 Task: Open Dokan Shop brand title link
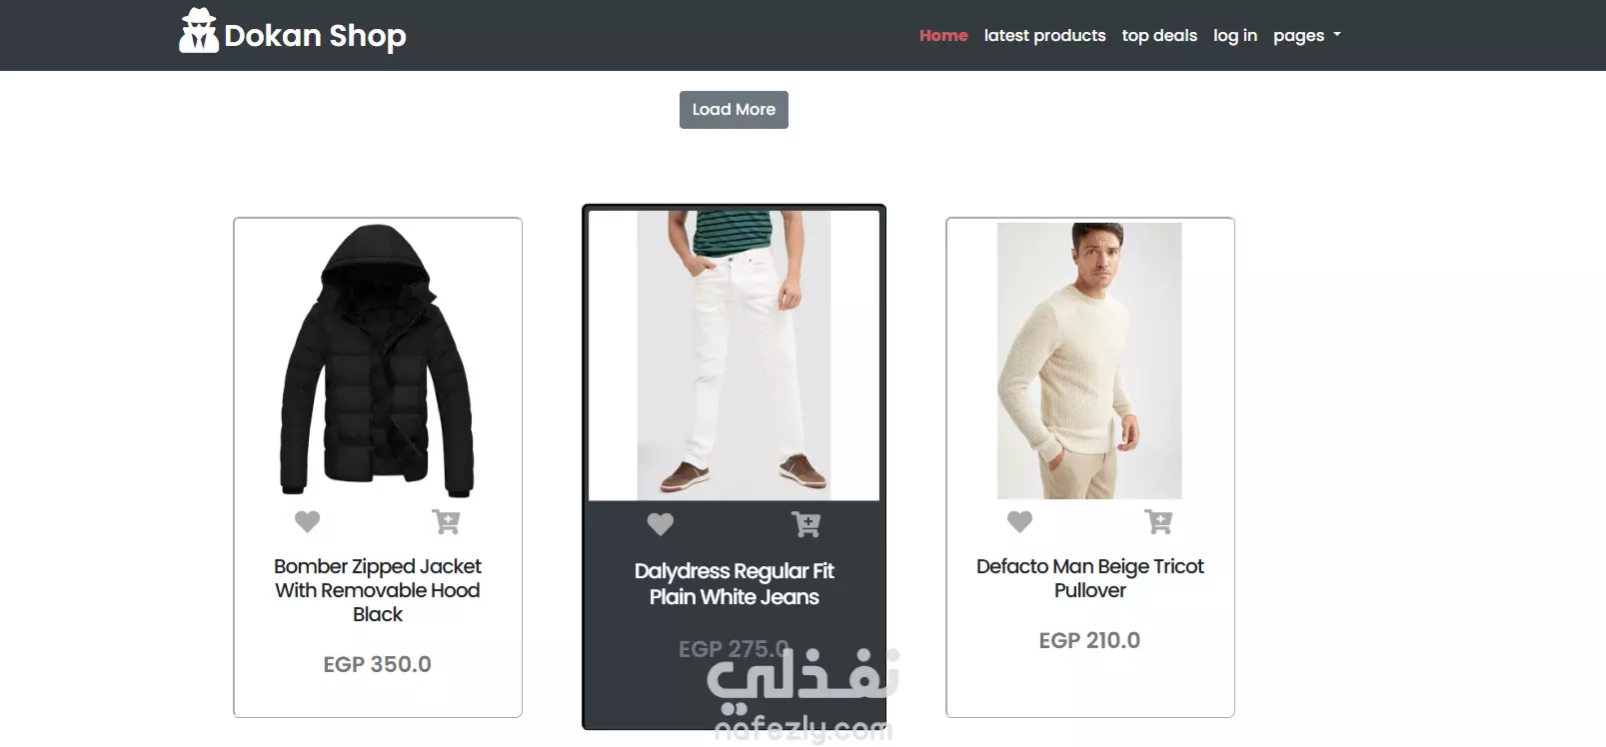[315, 36]
